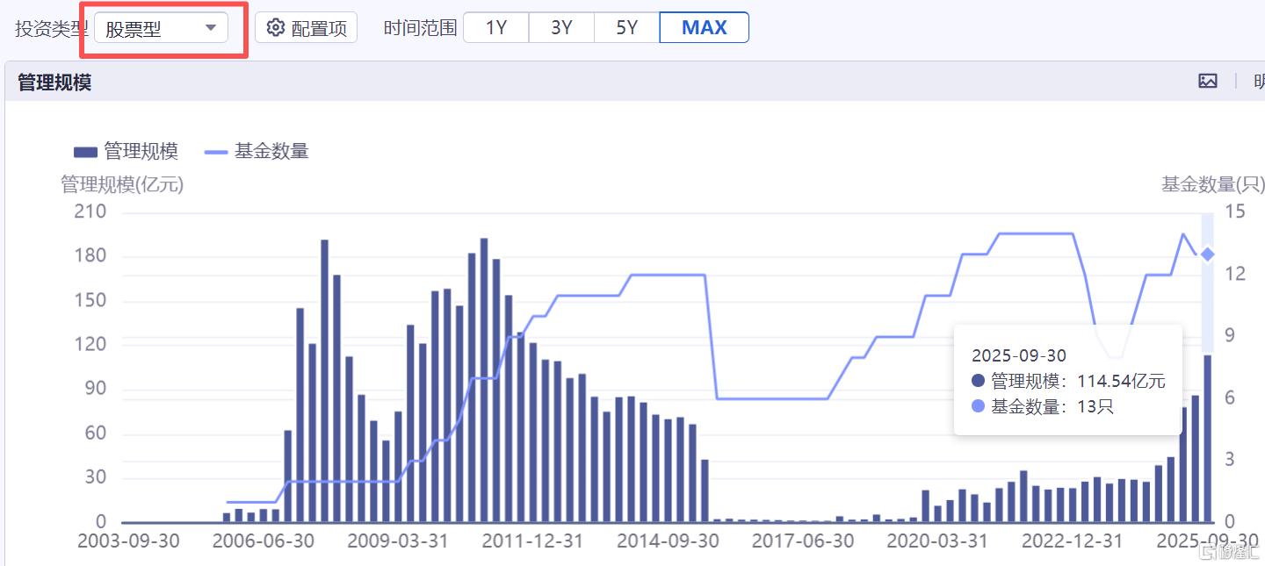Switch to the 3Y time range
The width and height of the screenshot is (1265, 566).
pos(561,28)
